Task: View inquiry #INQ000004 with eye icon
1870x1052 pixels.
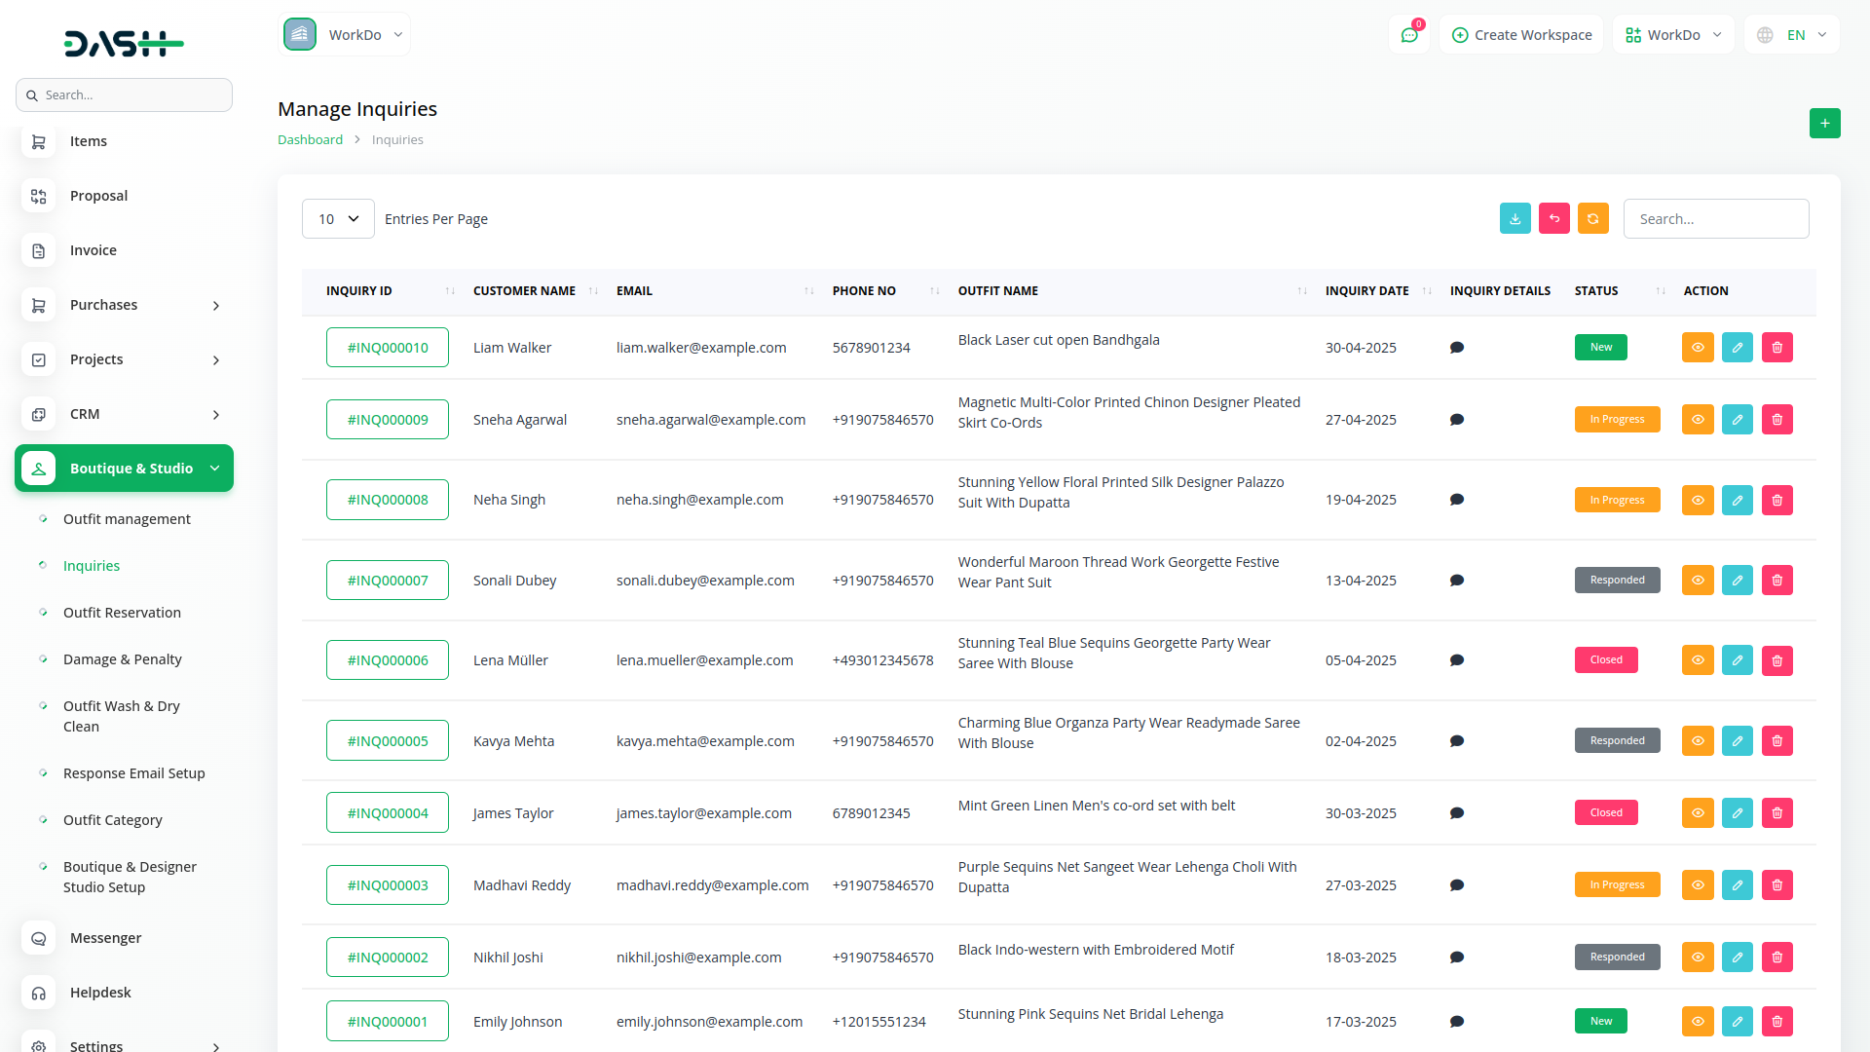Action: [x=1697, y=813]
